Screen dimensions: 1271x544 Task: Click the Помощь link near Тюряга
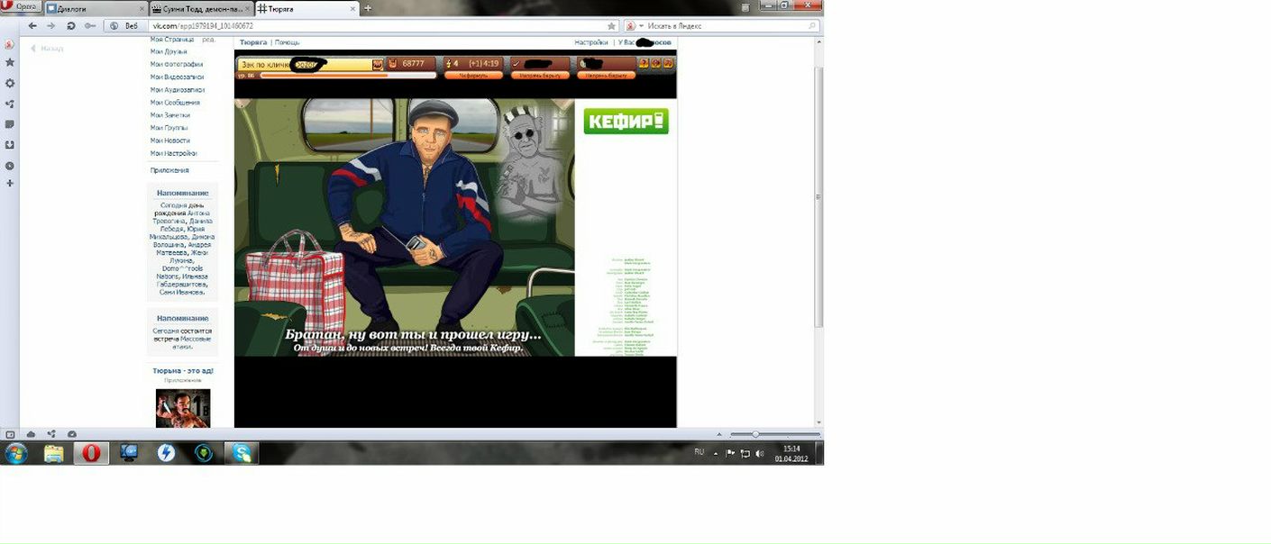287,42
